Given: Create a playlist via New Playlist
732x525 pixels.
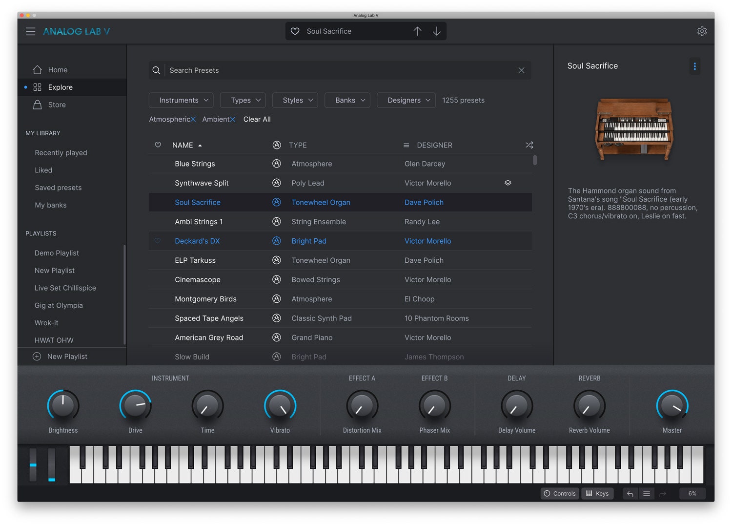Looking at the screenshot, I should [67, 356].
